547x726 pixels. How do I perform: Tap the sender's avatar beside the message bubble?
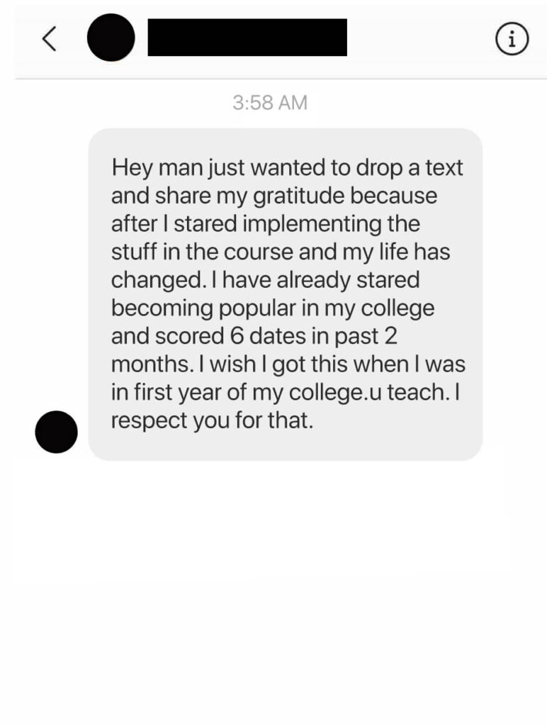point(57,432)
